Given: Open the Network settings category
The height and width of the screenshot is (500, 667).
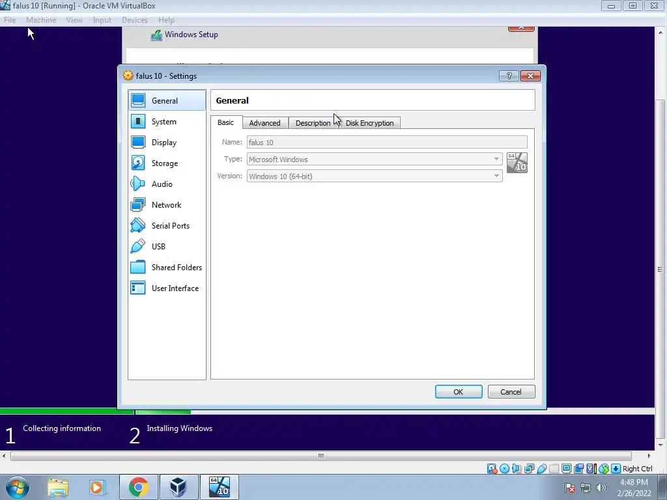Looking at the screenshot, I should (x=167, y=205).
